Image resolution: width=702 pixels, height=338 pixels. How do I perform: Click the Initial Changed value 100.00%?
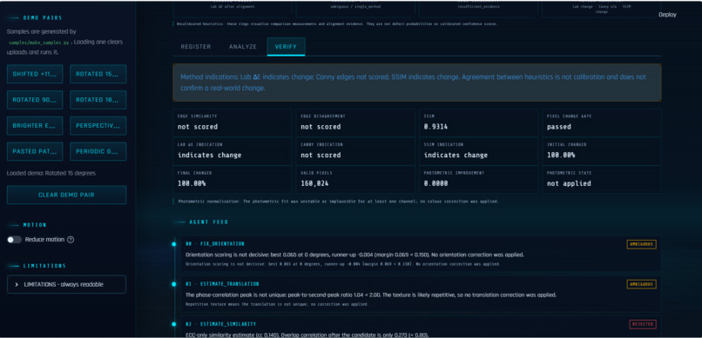[x=561, y=155]
